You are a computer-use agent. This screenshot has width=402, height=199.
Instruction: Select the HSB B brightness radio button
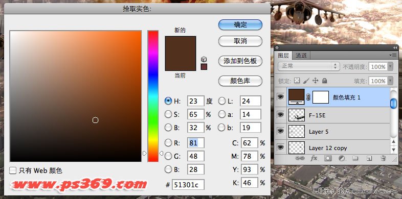(168, 127)
